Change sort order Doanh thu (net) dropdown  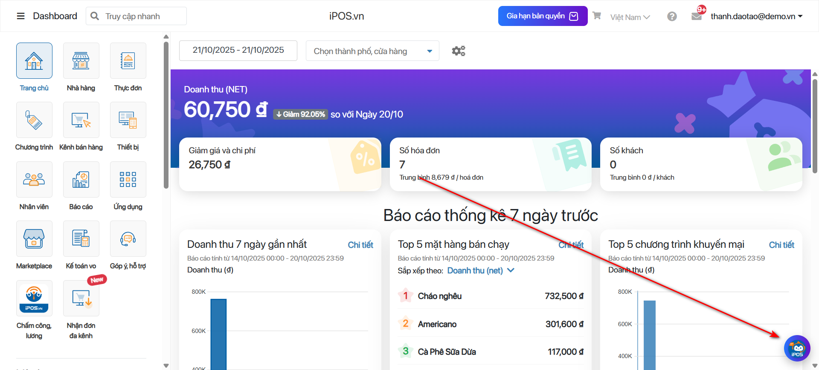480,271
